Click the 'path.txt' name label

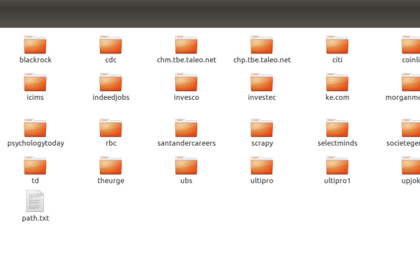coord(36,218)
